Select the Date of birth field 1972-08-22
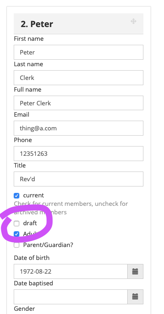164x314 pixels. click(x=71, y=271)
